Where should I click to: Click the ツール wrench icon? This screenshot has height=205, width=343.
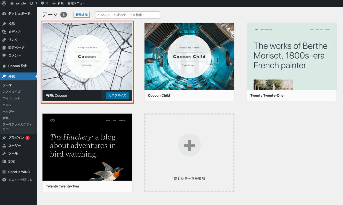(x=4, y=153)
